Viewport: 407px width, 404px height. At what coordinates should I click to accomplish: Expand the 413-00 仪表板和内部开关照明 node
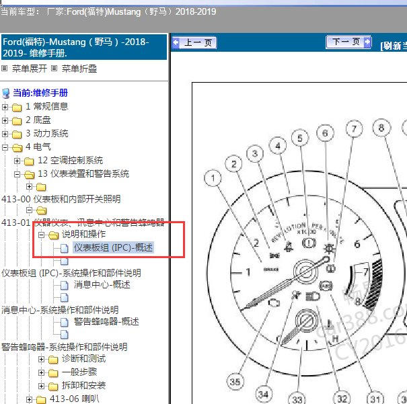coord(30,186)
